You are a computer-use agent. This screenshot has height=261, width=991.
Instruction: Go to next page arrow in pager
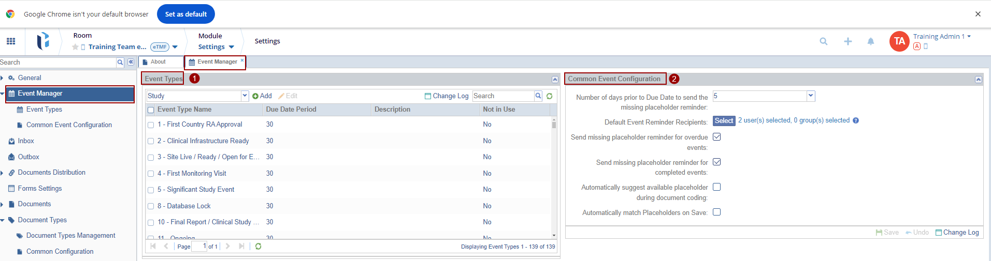(x=228, y=247)
